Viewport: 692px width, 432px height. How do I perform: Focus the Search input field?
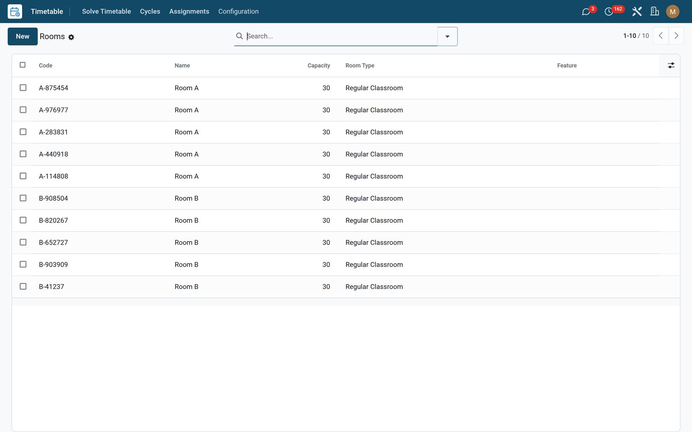[x=341, y=36]
